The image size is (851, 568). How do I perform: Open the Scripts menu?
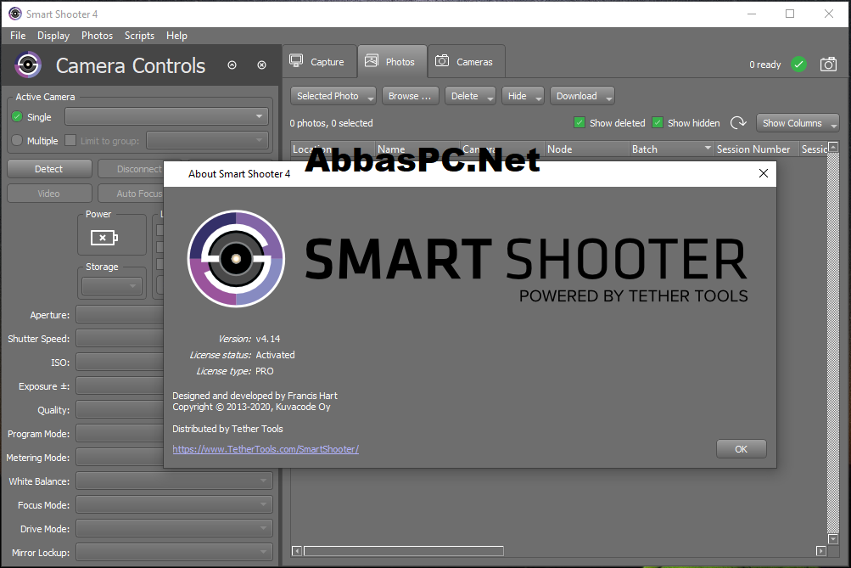pos(139,36)
